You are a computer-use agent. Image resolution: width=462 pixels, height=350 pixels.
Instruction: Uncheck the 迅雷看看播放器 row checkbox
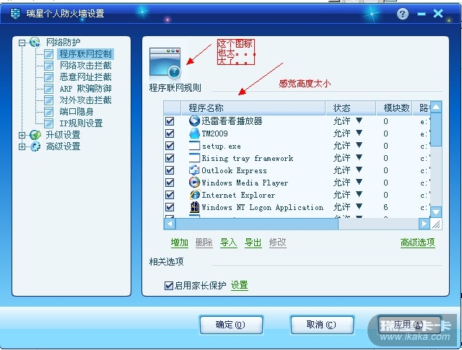point(170,121)
